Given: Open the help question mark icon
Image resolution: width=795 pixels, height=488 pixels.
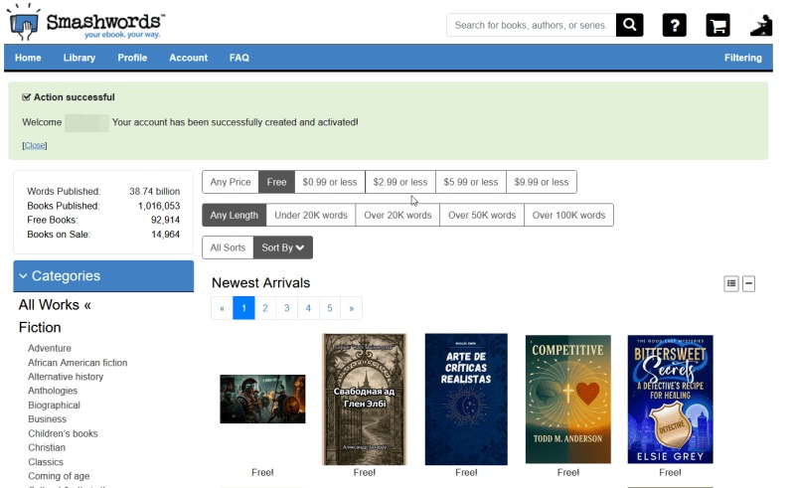Looking at the screenshot, I should [674, 25].
